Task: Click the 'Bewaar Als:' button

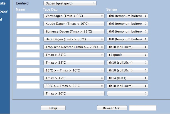Action: [112, 108]
